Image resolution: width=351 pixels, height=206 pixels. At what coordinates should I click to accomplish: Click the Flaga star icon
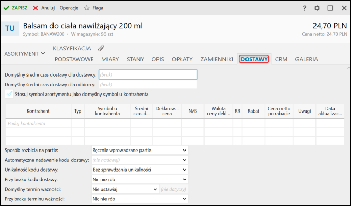coord(86,8)
